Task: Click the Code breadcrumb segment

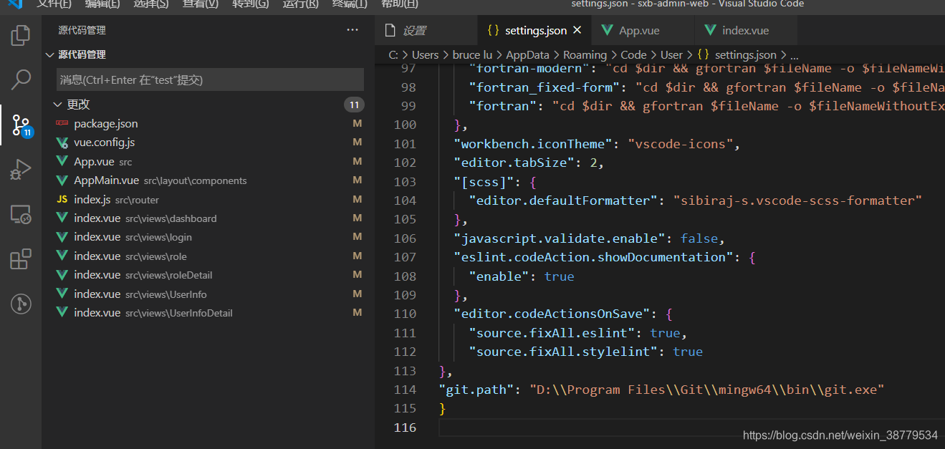Action: pyautogui.click(x=633, y=54)
